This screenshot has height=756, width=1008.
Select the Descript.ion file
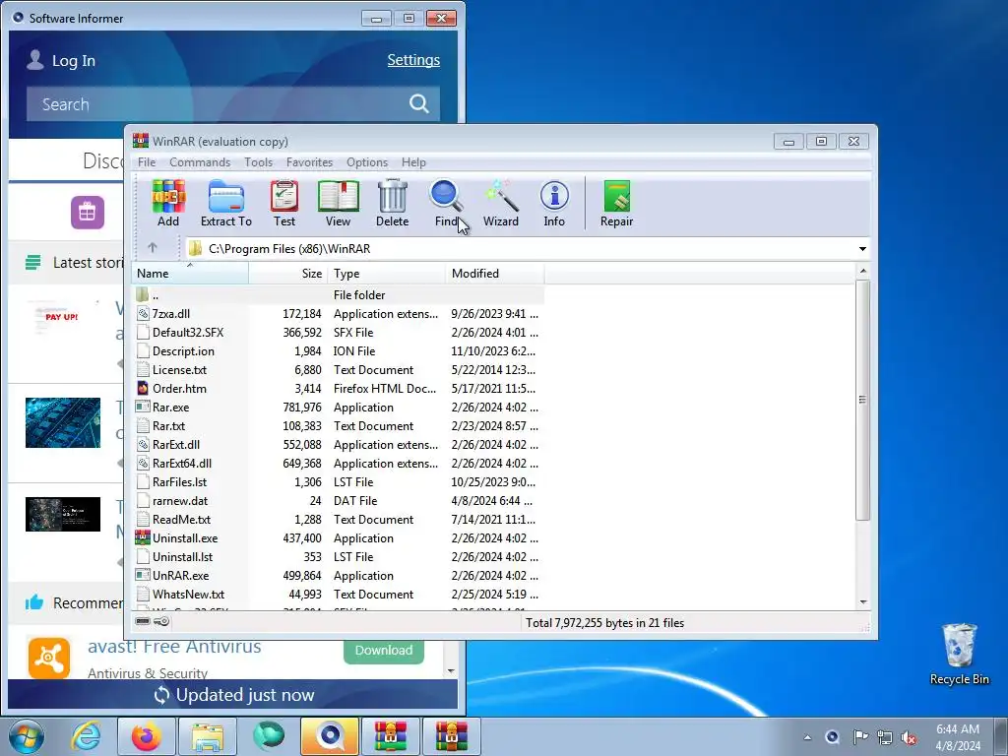[339, 351]
